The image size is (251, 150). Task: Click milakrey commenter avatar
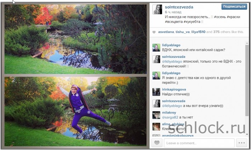click(156, 115)
